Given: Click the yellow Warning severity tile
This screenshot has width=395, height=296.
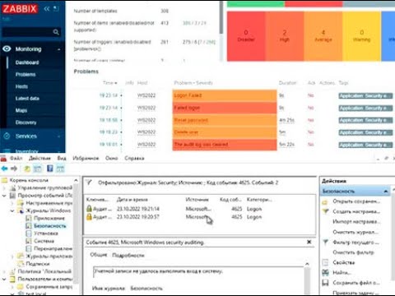Looking at the screenshot, I should click(361, 36).
